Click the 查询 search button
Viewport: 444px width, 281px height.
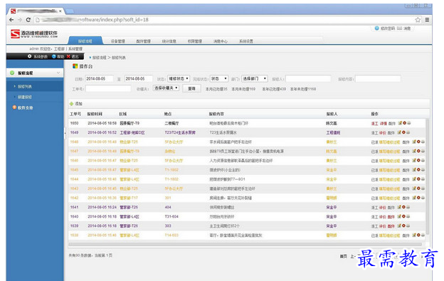click(191, 89)
